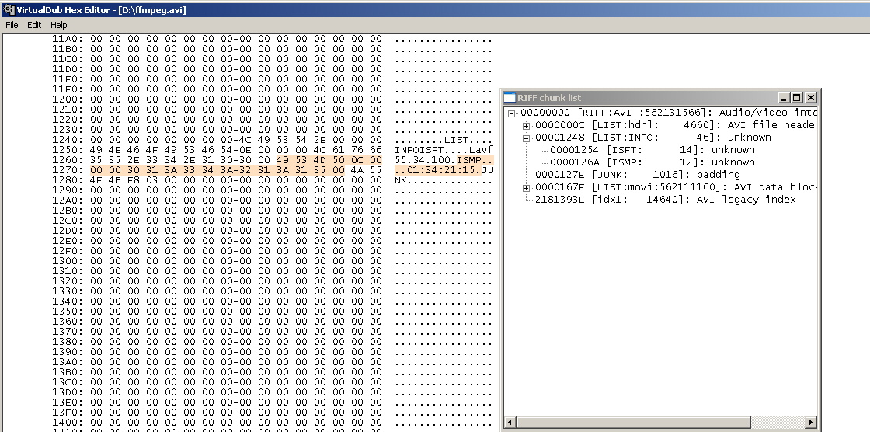
Task: Click the address 1250: in hex view
Action: (x=68, y=150)
